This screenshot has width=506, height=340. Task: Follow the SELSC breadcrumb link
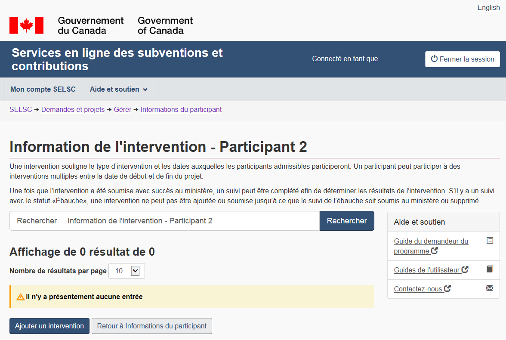point(21,110)
